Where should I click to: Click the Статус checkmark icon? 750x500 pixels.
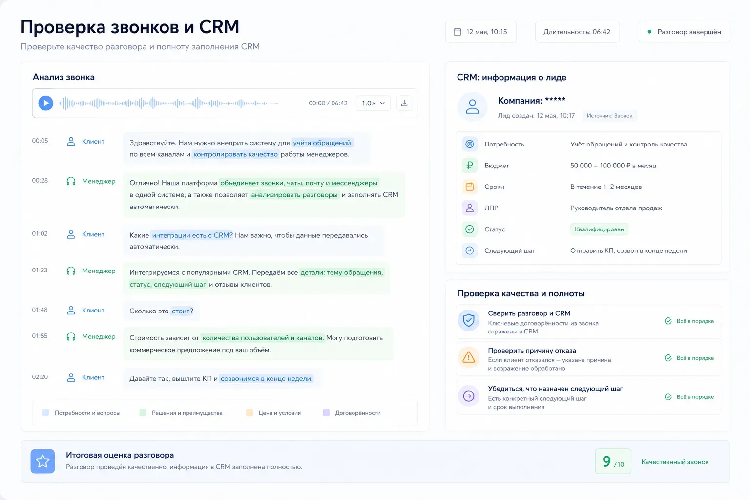pyautogui.click(x=470, y=229)
